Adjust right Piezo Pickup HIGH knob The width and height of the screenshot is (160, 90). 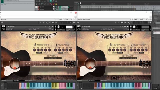click(146, 50)
